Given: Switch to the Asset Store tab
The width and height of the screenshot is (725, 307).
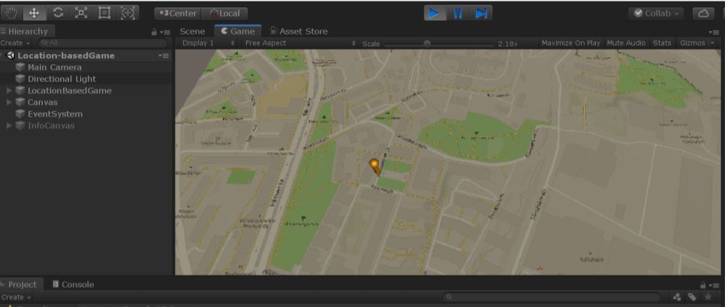Looking at the screenshot, I should point(299,31).
